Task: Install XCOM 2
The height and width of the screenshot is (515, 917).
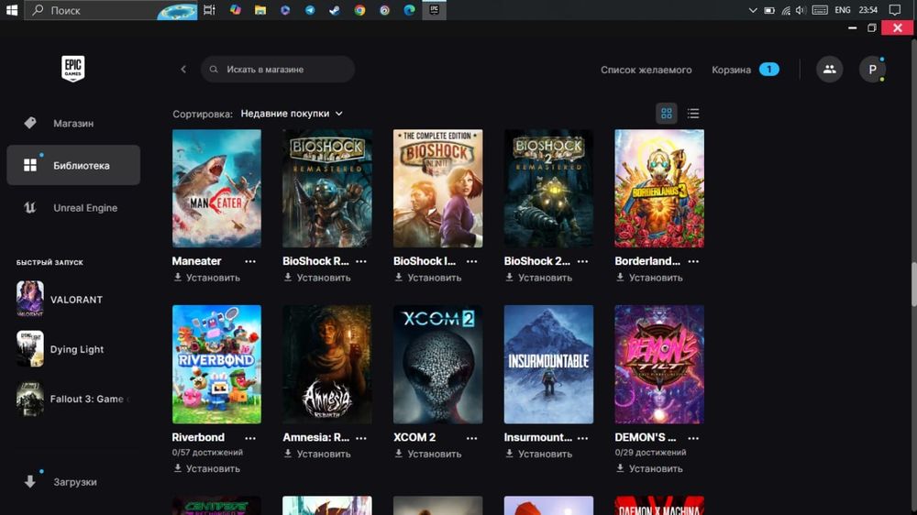Action: click(428, 454)
